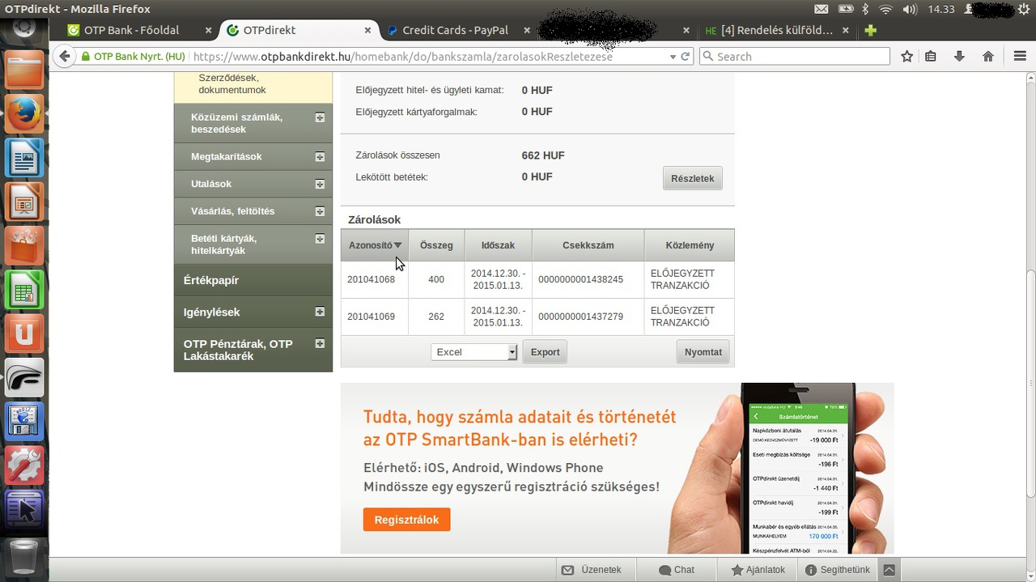Click Közlemény column header

pos(690,245)
